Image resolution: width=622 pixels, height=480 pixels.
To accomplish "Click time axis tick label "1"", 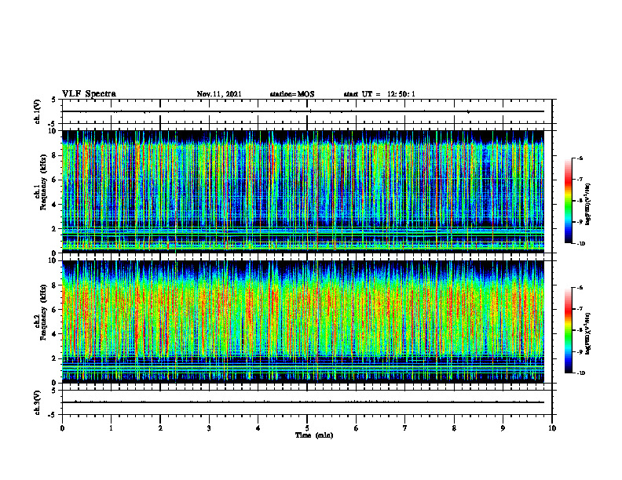I will pos(111,428).
